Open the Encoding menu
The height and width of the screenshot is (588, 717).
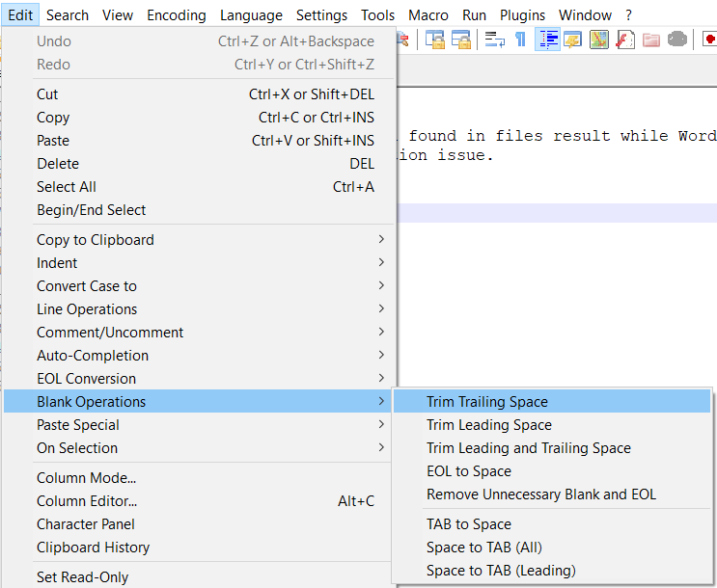(x=177, y=15)
